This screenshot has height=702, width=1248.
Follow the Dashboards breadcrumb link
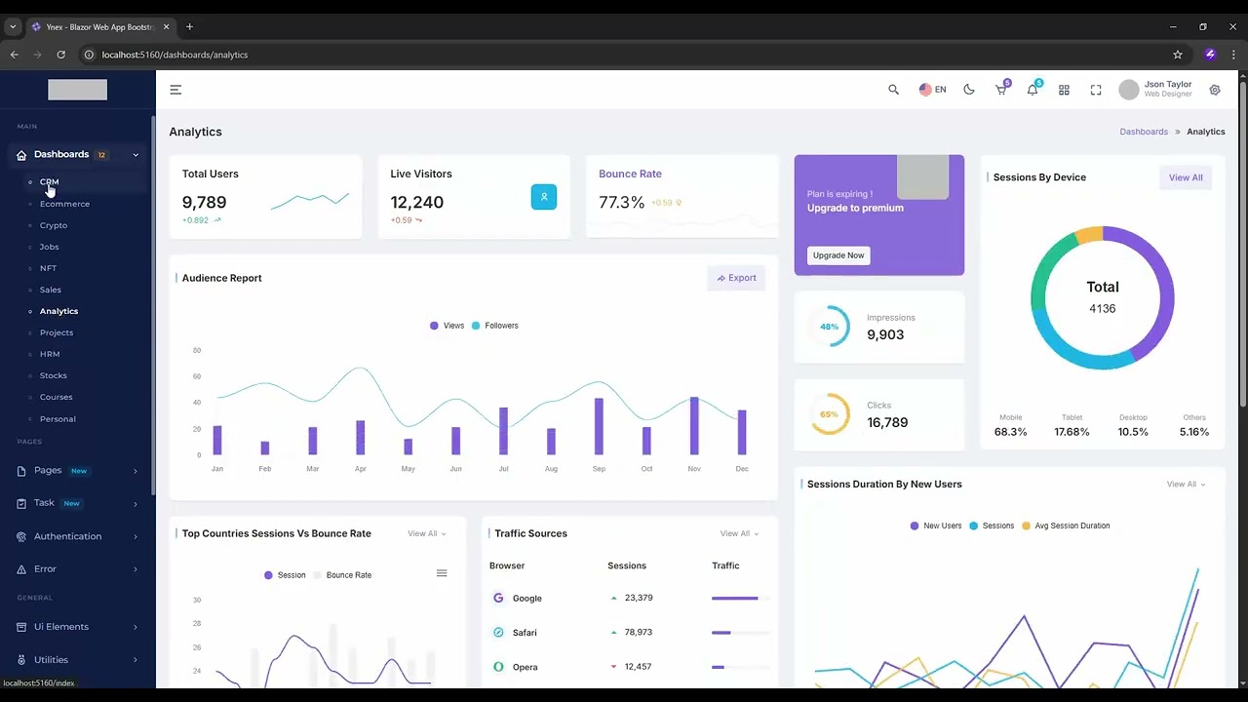1144,132
